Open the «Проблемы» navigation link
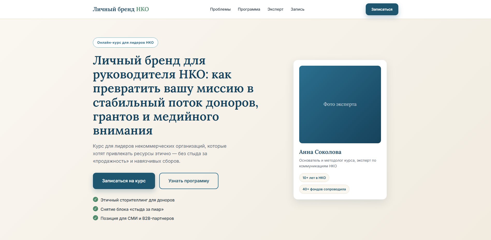 tap(220, 9)
